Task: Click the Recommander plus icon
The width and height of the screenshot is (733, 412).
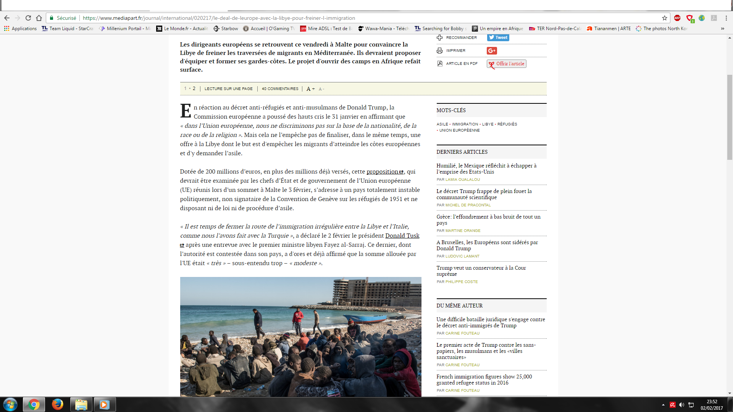Action: [x=440, y=37]
